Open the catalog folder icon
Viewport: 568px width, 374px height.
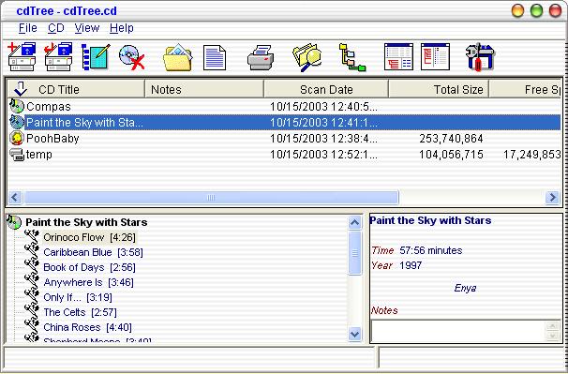pyautogui.click(x=177, y=57)
